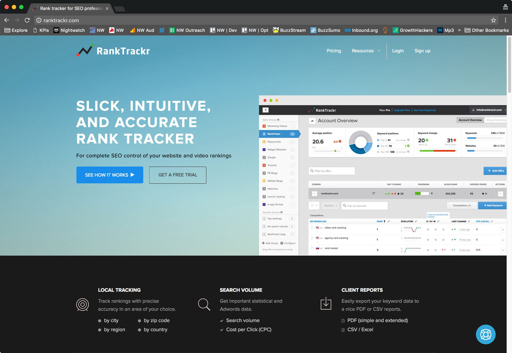512x353 pixels.
Task: Go to the Login page
Action: pos(398,51)
